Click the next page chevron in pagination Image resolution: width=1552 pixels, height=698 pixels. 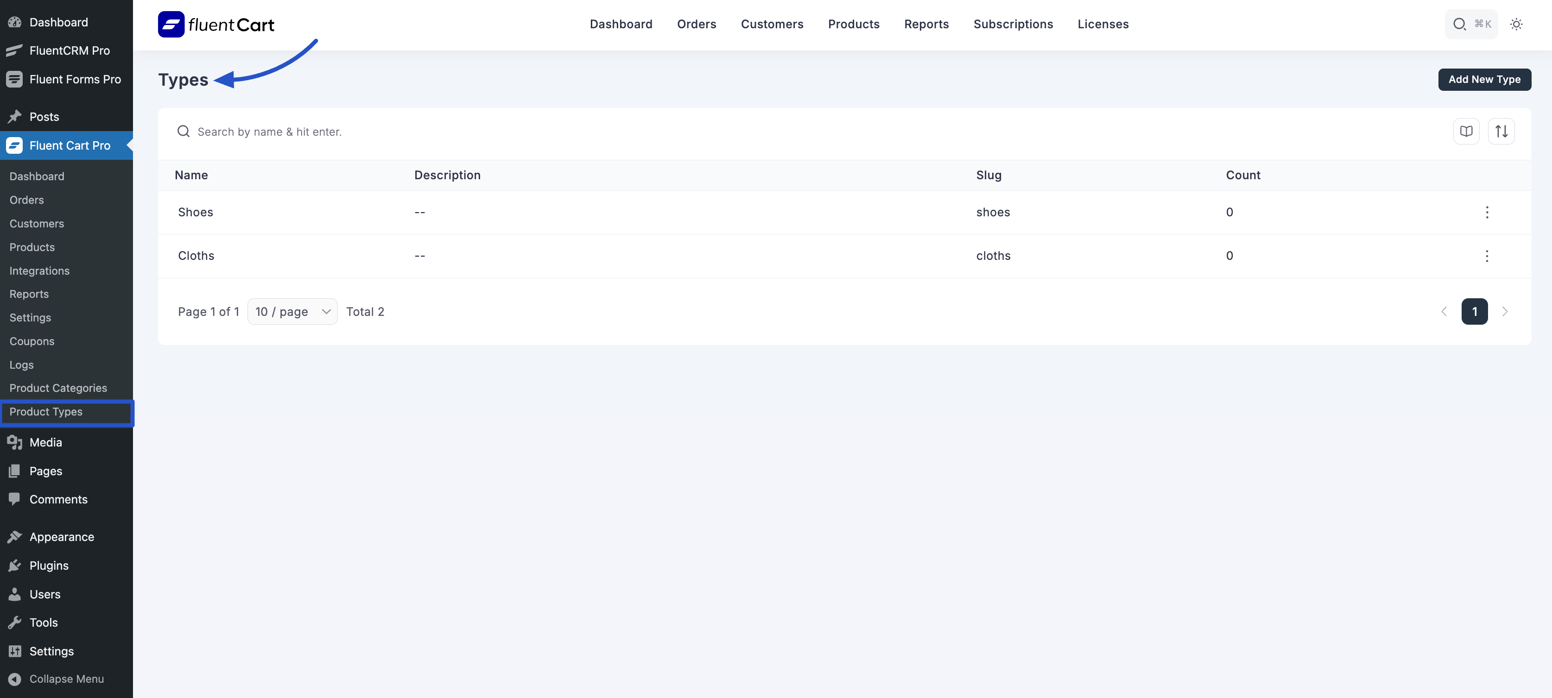coord(1506,311)
